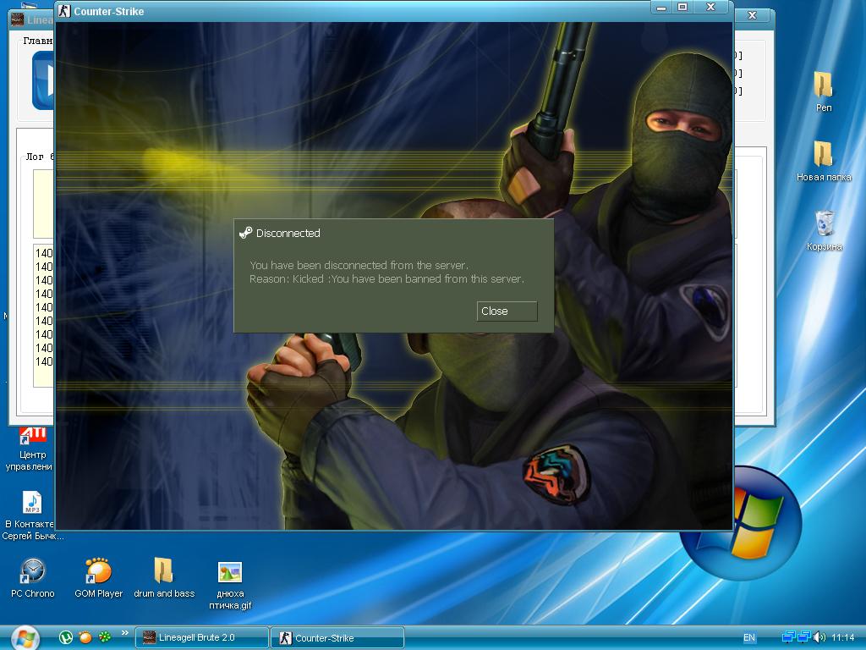Click the first network connection tray icon
Screen dimensions: 866x650
pyautogui.click(x=789, y=637)
